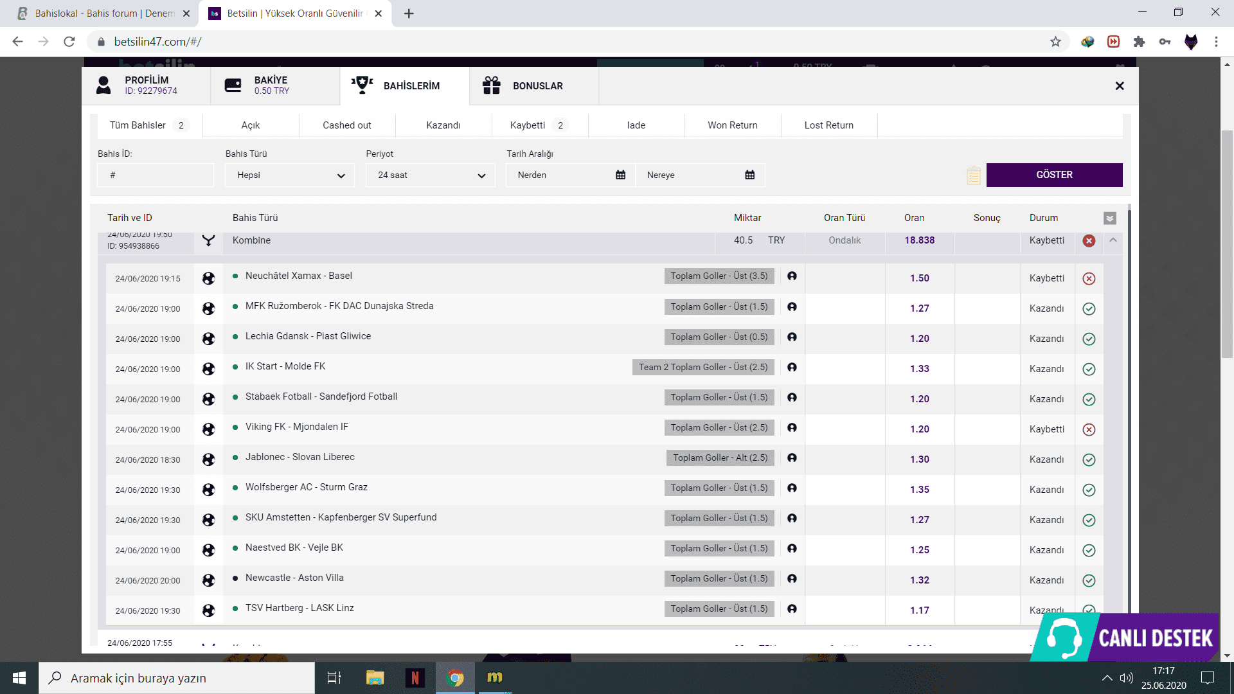
Task: Click the expand-all icon in table header
Action: click(1110, 218)
